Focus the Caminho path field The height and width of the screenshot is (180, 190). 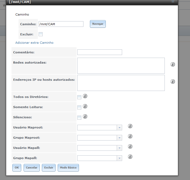click(x=61, y=24)
